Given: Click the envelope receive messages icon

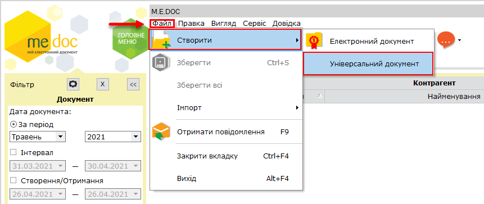Looking at the screenshot, I should 161,132.
